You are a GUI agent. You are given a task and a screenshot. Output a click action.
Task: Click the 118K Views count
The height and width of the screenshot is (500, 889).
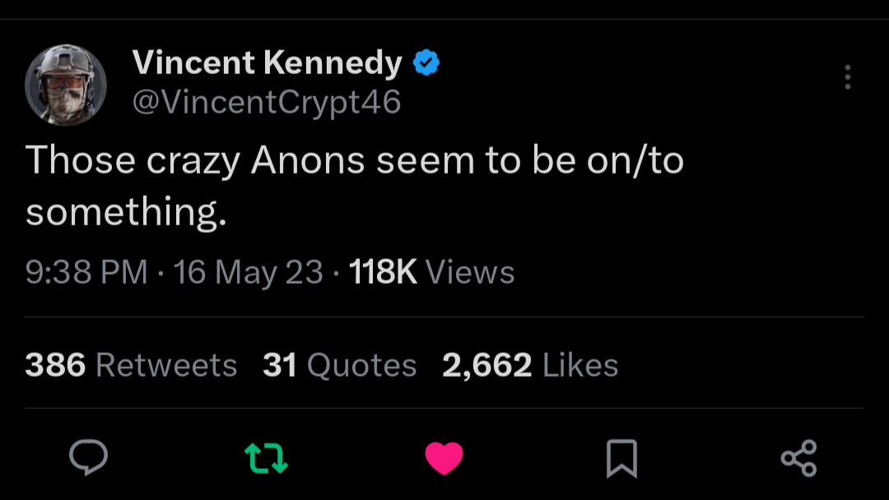pos(431,272)
